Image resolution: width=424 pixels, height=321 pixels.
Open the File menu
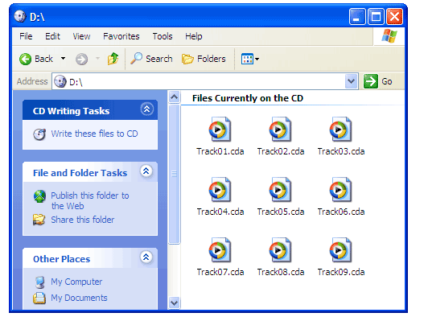click(x=26, y=36)
